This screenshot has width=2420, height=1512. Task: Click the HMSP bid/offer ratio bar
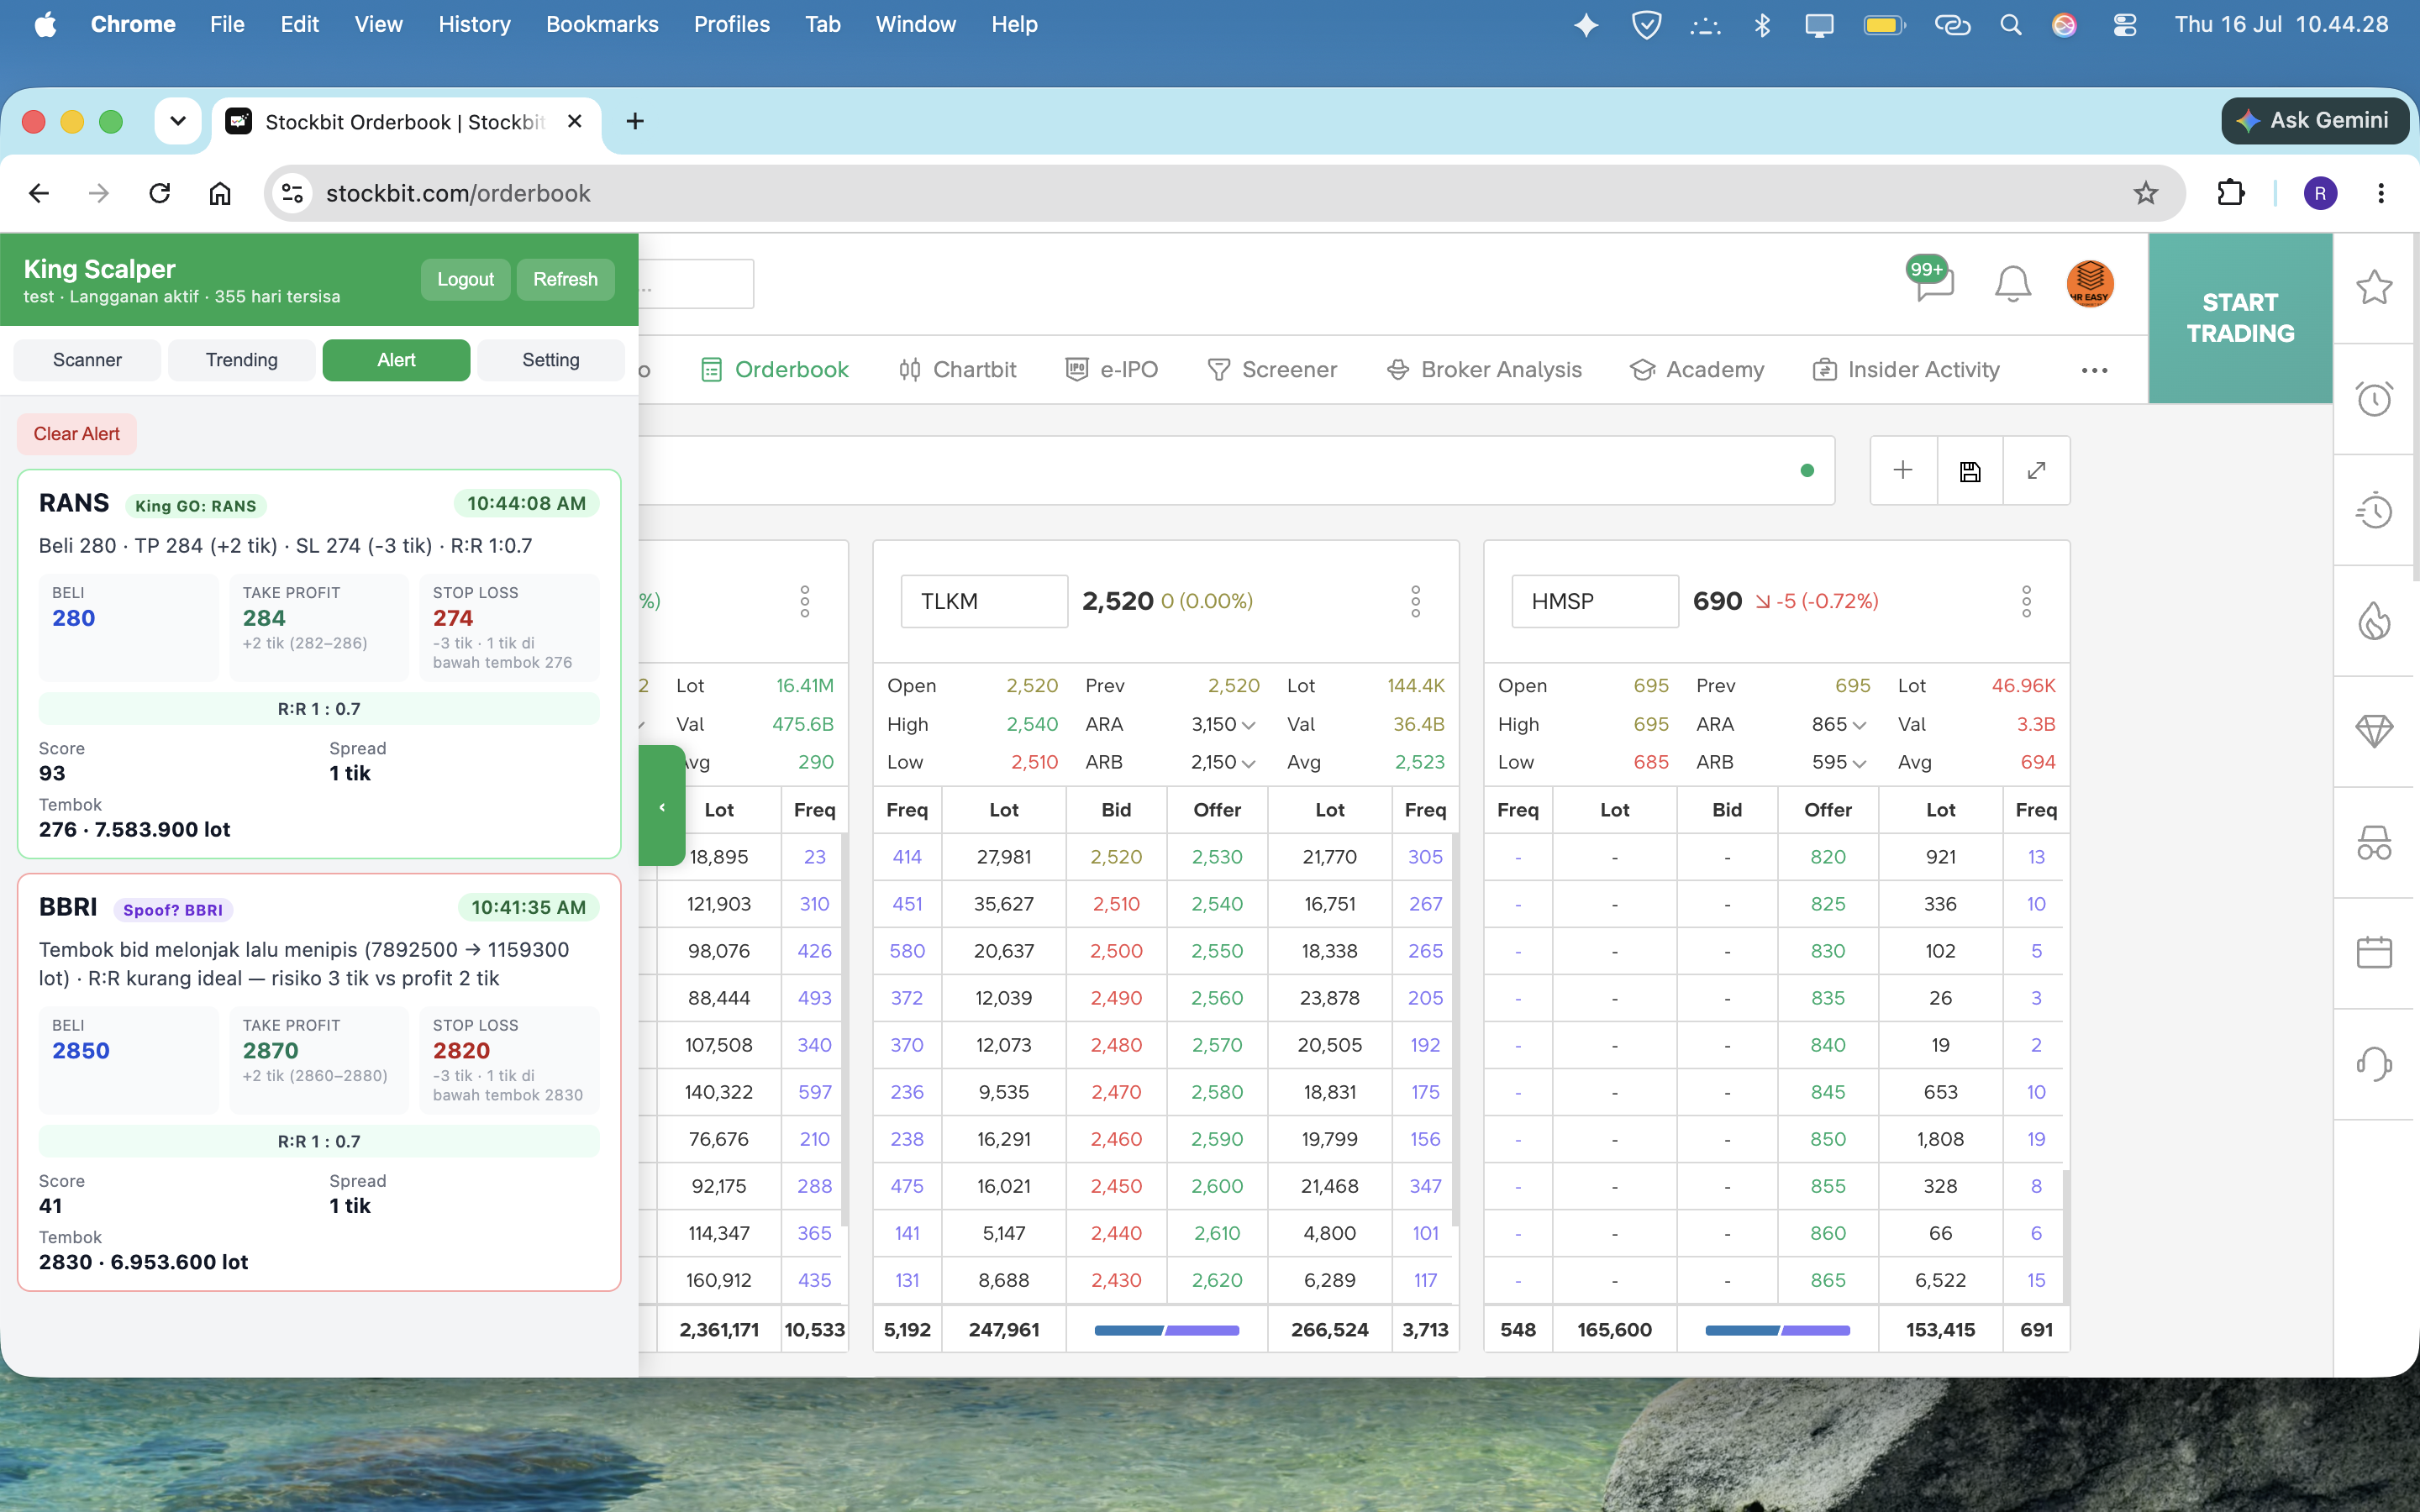[1777, 1330]
